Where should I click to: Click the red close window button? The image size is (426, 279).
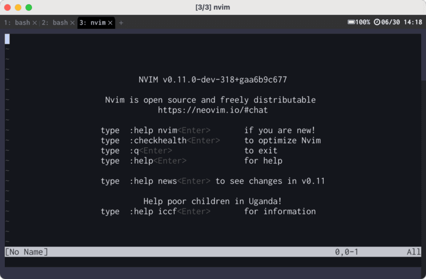(7, 7)
